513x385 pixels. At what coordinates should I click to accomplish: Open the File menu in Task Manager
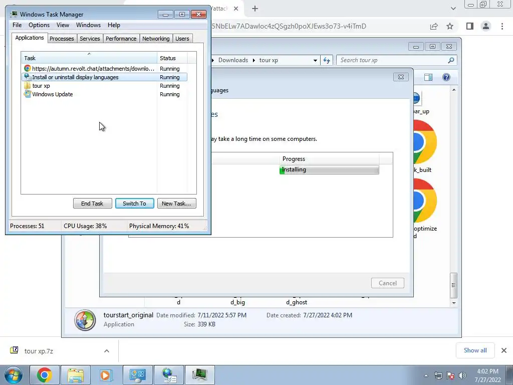(17, 25)
